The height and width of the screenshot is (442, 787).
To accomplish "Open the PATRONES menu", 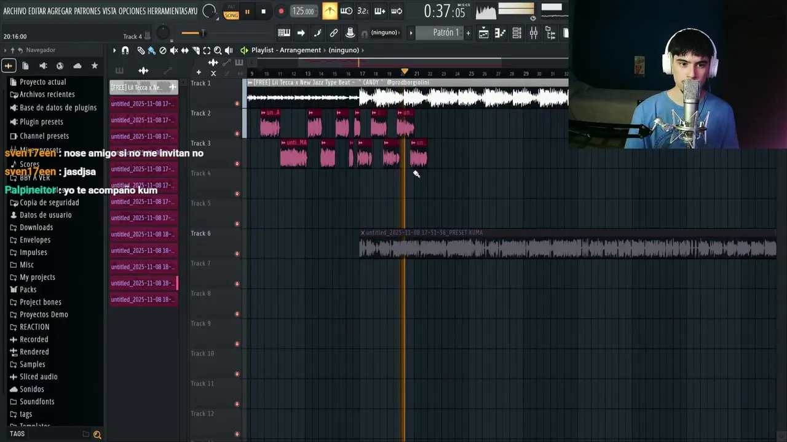I will [87, 11].
